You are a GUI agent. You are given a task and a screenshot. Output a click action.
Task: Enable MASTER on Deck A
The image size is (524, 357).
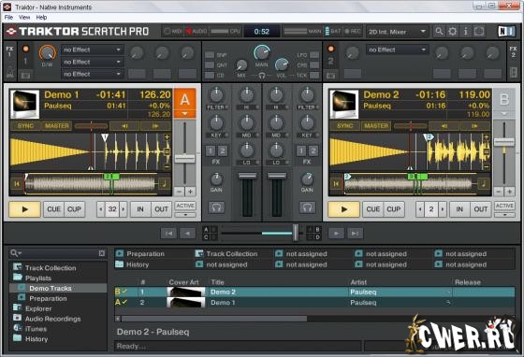point(56,126)
